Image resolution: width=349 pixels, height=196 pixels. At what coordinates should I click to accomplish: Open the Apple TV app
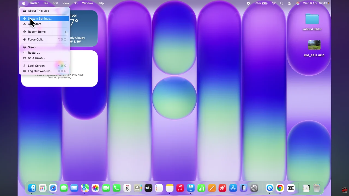[x=148, y=188]
